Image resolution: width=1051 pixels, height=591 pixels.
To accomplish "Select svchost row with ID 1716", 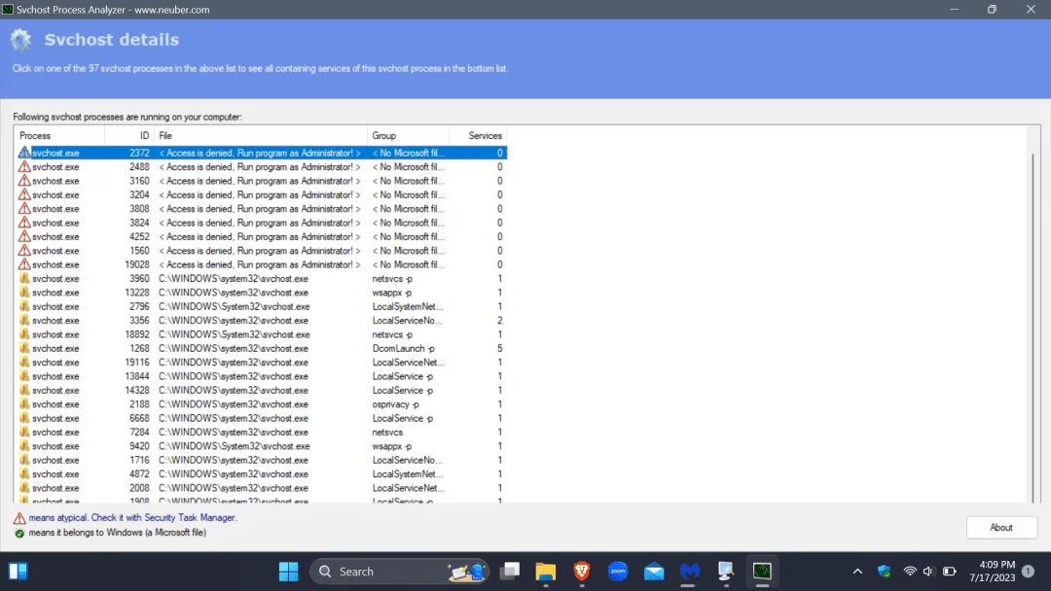I will pyautogui.click(x=261, y=460).
